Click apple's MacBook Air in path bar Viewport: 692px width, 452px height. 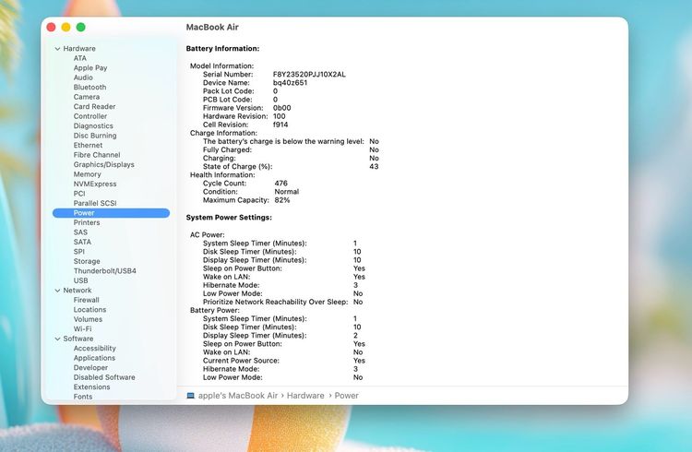(238, 396)
